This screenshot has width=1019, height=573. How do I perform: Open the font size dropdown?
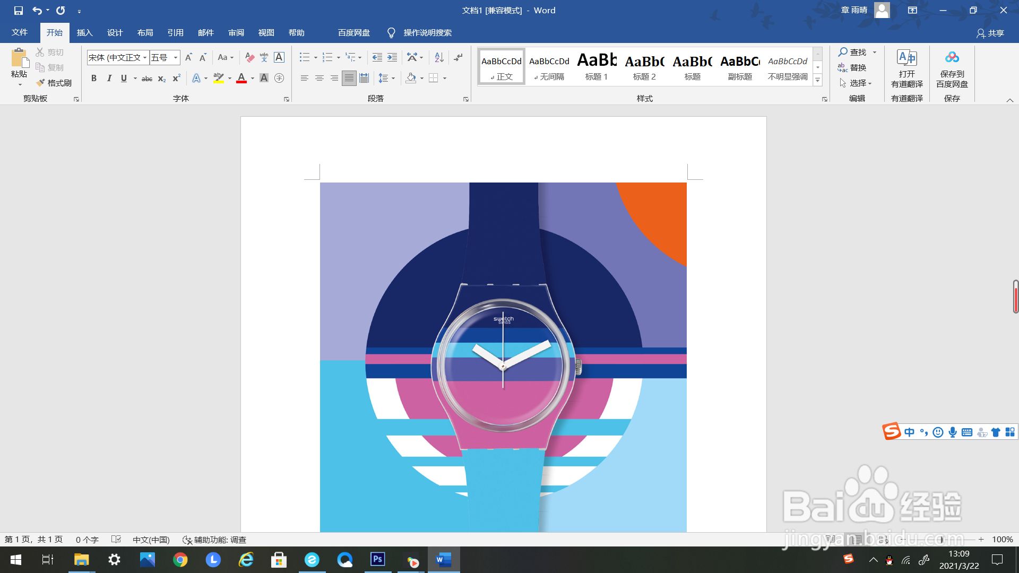click(175, 57)
